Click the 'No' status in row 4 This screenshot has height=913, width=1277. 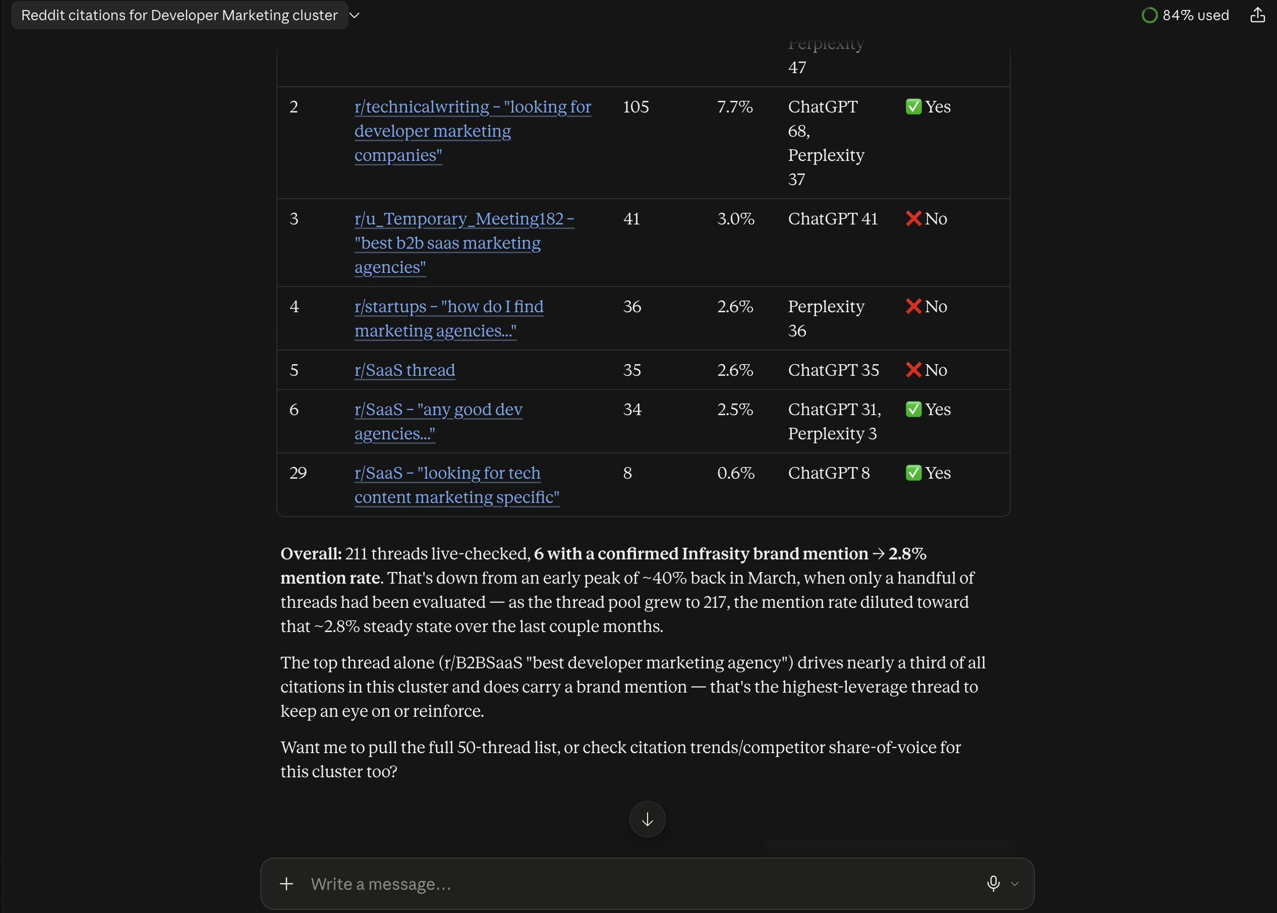pyautogui.click(x=926, y=306)
